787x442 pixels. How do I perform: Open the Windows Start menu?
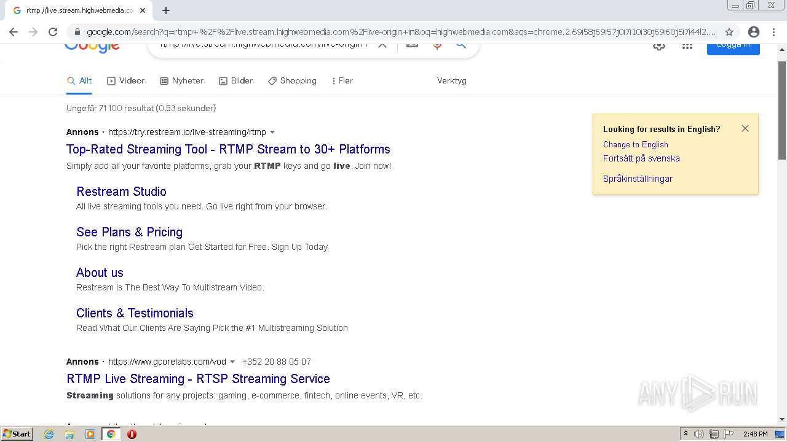click(17, 434)
